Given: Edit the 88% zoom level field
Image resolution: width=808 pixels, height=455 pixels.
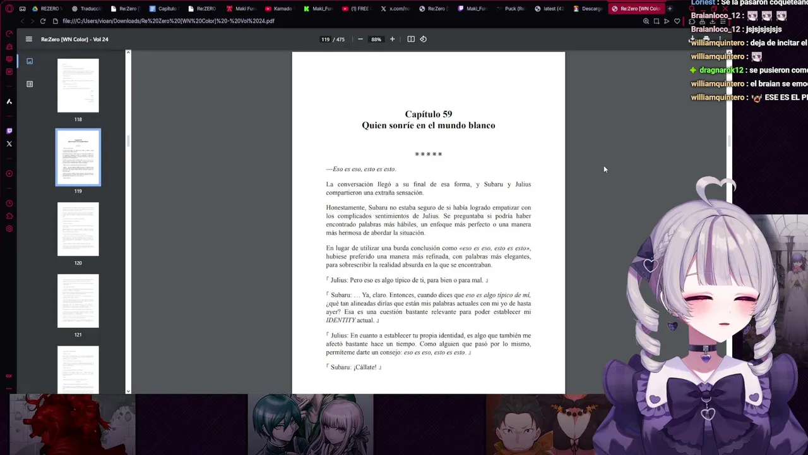Looking at the screenshot, I should [376, 39].
